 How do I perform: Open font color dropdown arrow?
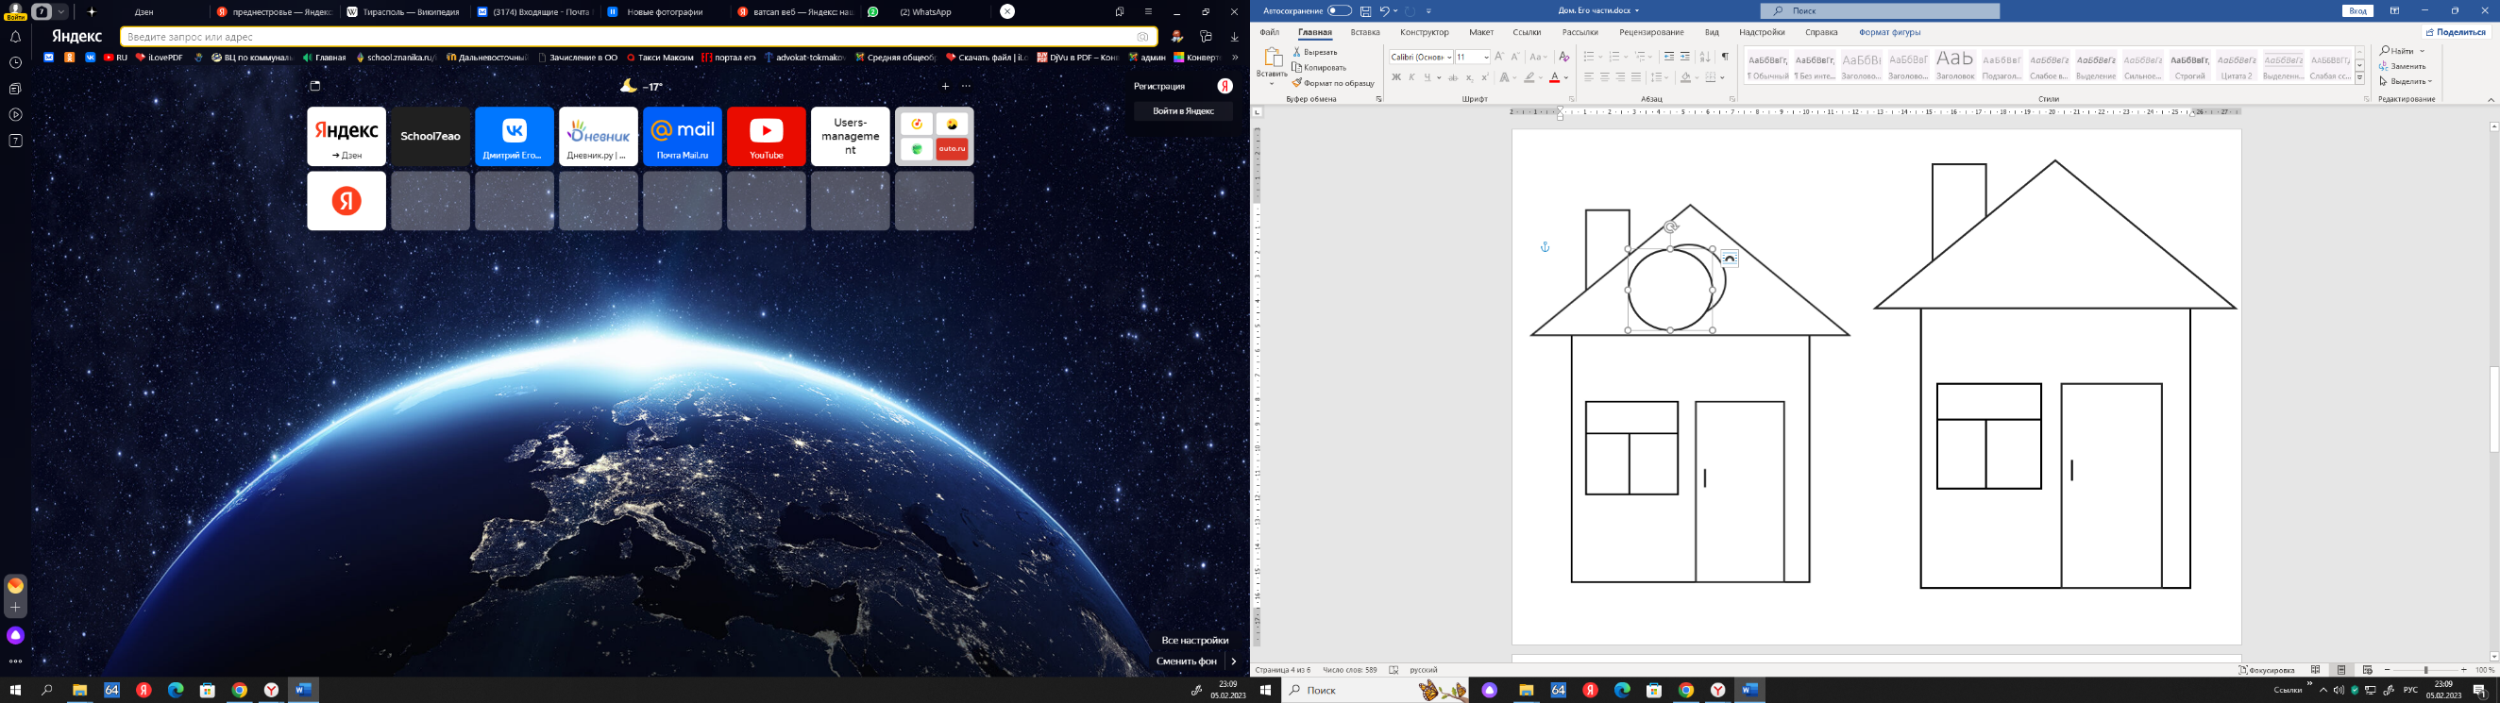1566,77
